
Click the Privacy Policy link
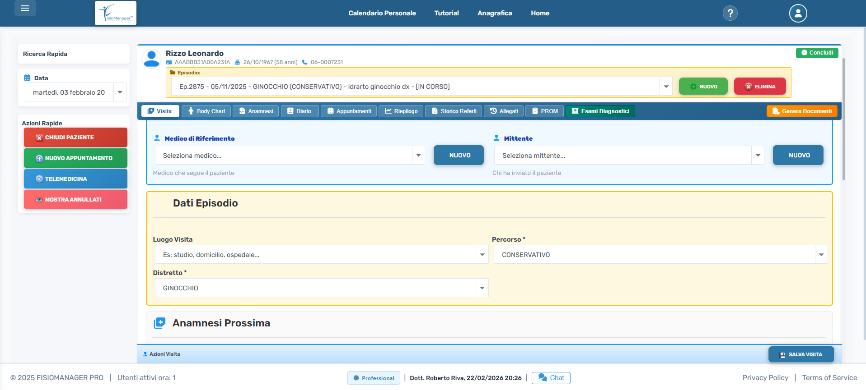pyautogui.click(x=765, y=378)
